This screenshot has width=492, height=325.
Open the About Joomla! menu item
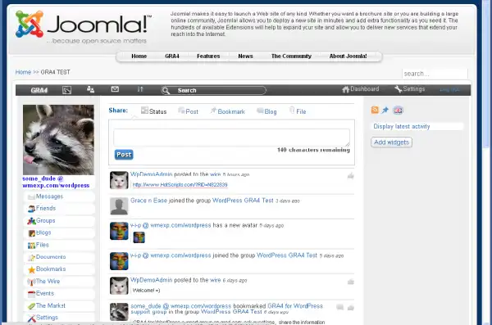click(x=348, y=56)
